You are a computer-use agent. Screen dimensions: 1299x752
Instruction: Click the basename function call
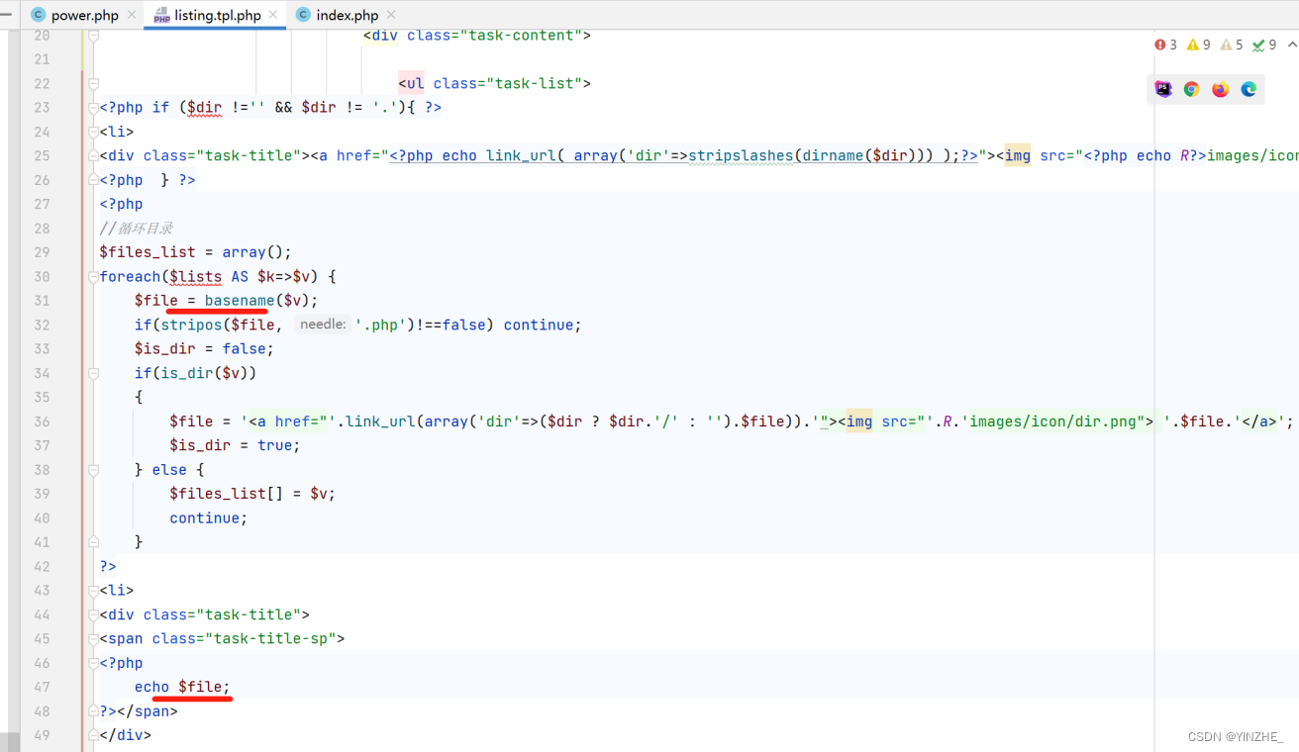click(x=240, y=301)
